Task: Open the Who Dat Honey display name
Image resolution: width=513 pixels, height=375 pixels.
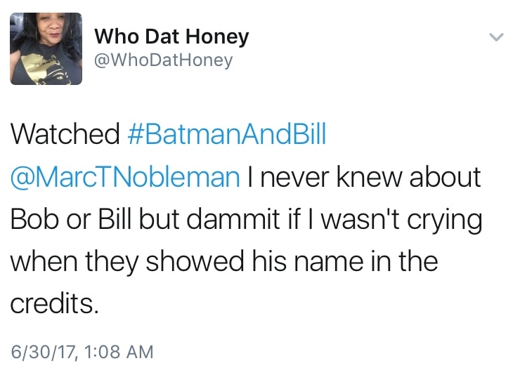Action: (x=171, y=36)
